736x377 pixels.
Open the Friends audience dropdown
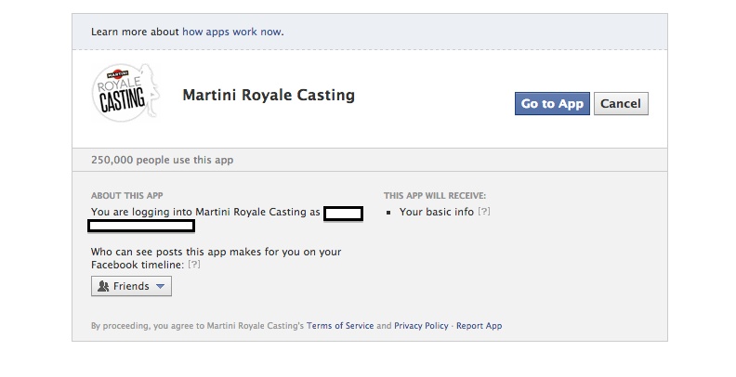(x=131, y=286)
